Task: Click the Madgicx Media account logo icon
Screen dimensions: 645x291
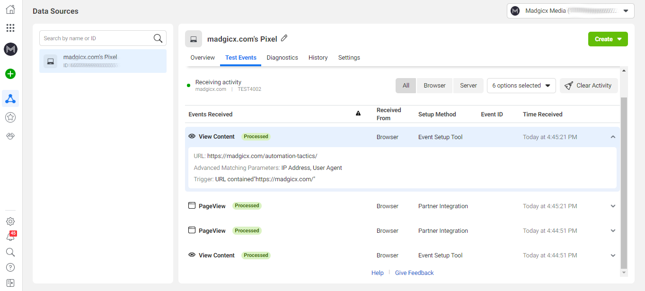Action: [515, 11]
